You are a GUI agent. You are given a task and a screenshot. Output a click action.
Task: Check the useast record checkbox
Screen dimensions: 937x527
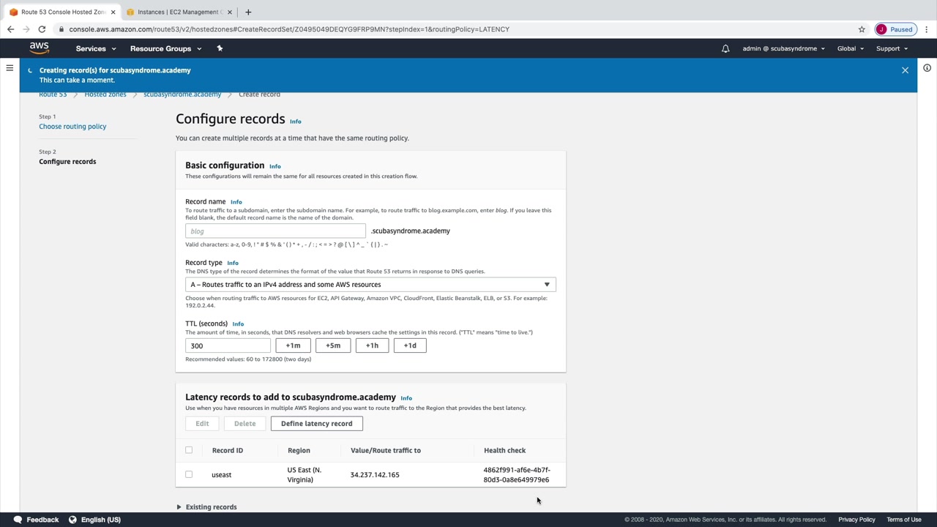click(189, 474)
